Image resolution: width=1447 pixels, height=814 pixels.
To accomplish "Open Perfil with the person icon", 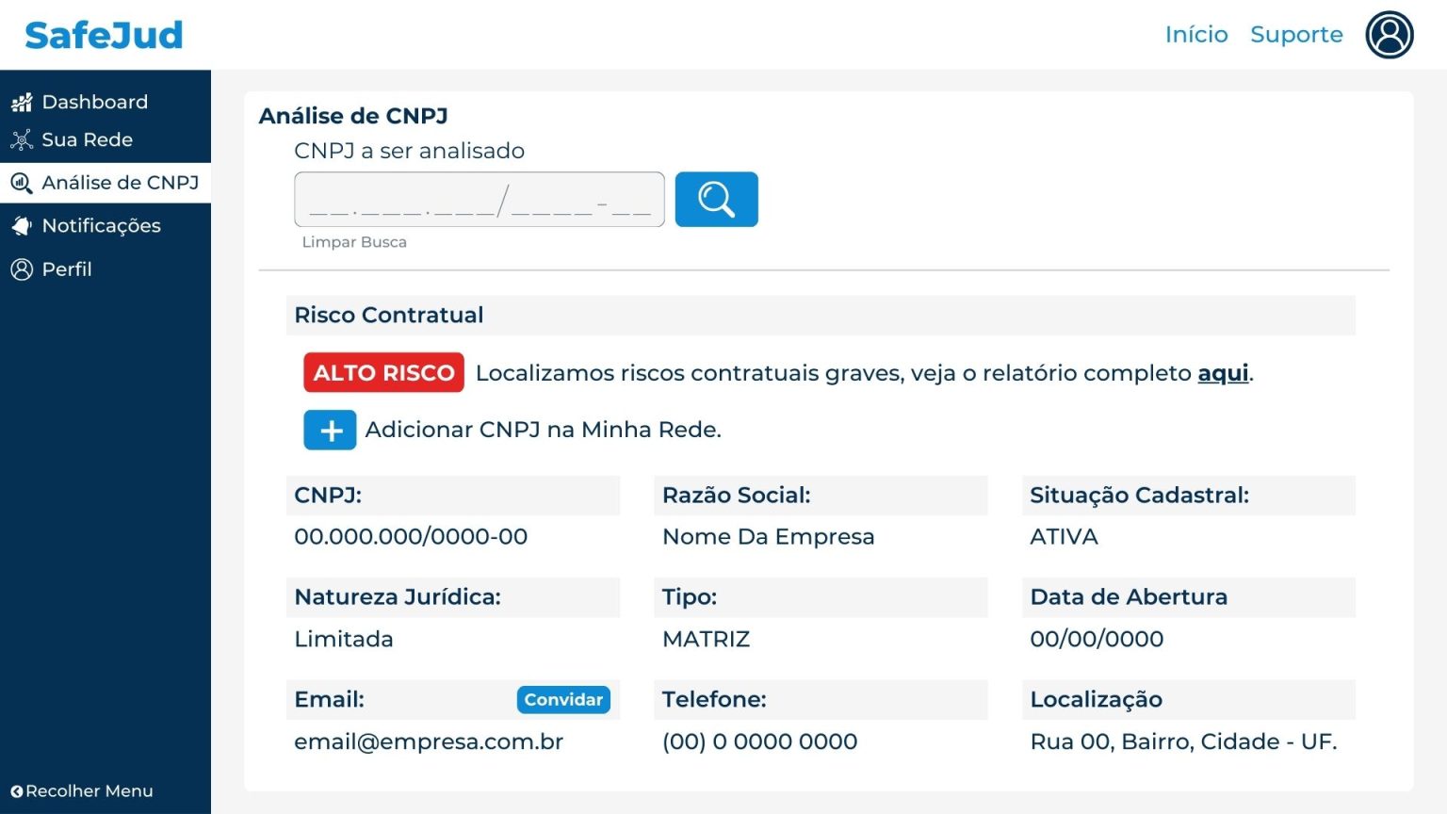I will [x=21, y=269].
